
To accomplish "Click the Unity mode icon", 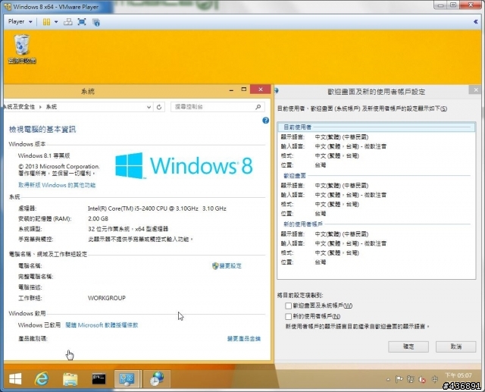I will click(x=96, y=22).
